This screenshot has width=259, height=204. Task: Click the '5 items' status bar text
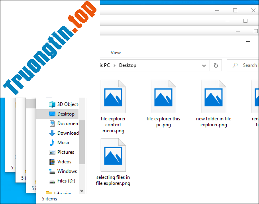(x=49, y=199)
